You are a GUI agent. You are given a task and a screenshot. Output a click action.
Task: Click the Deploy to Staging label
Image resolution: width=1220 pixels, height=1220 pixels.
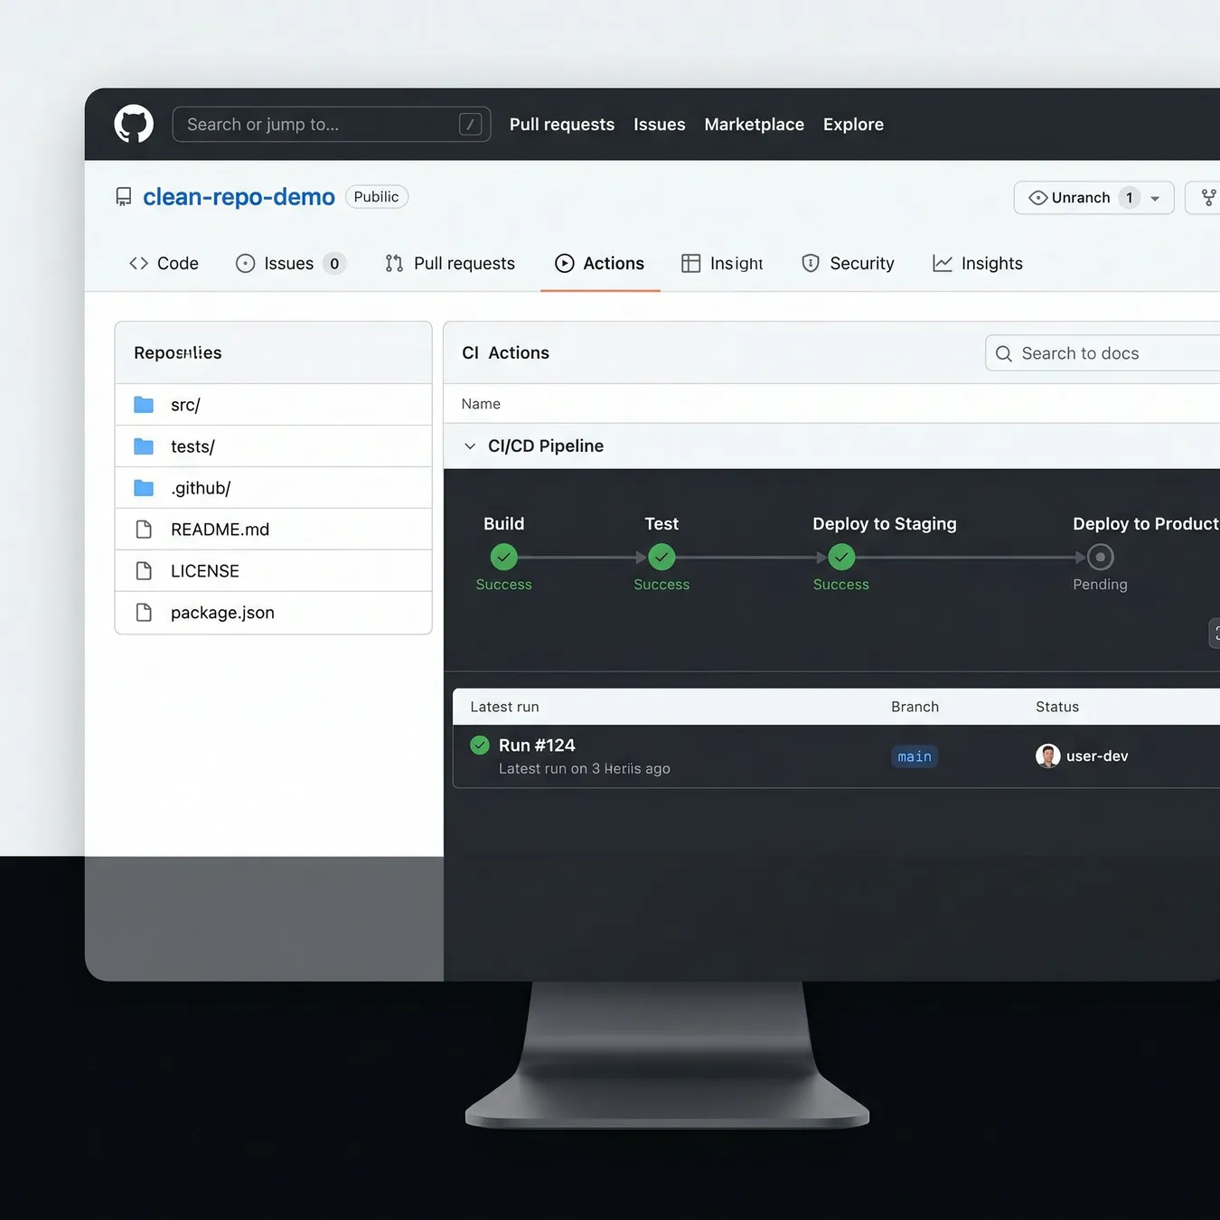tap(885, 523)
